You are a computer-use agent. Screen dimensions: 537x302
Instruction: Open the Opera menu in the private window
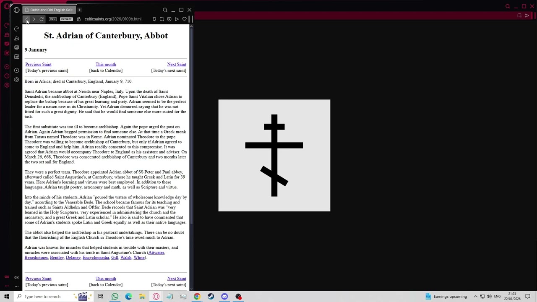(x=16, y=10)
